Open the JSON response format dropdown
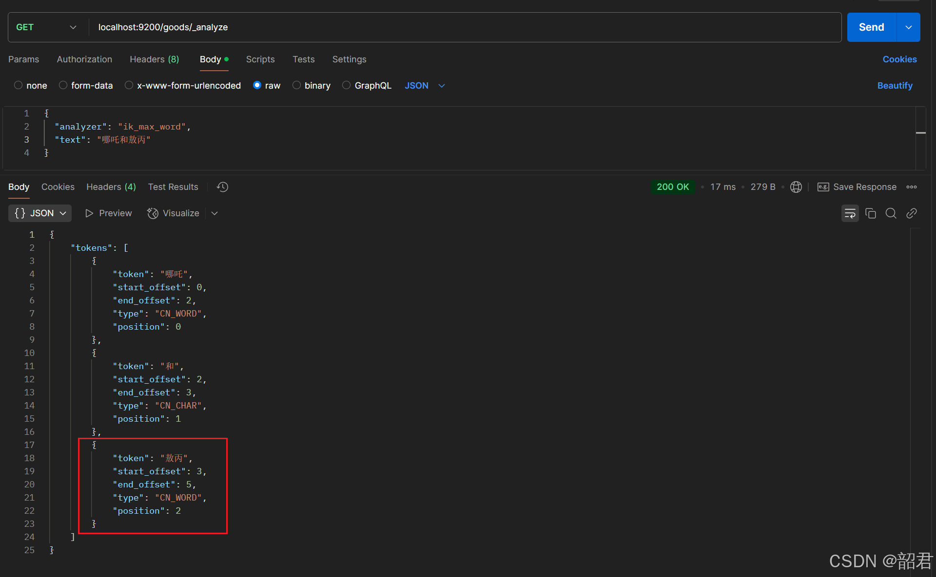Screen dimensions: 936x577 [x=40, y=213]
